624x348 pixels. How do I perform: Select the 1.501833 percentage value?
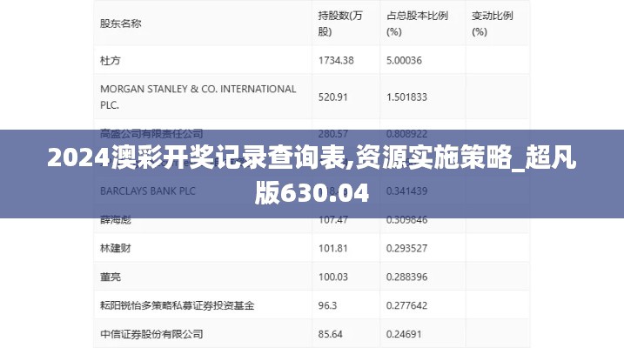coord(407,97)
